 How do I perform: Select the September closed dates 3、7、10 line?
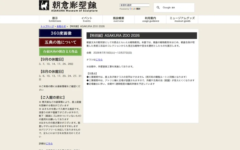[56, 64]
